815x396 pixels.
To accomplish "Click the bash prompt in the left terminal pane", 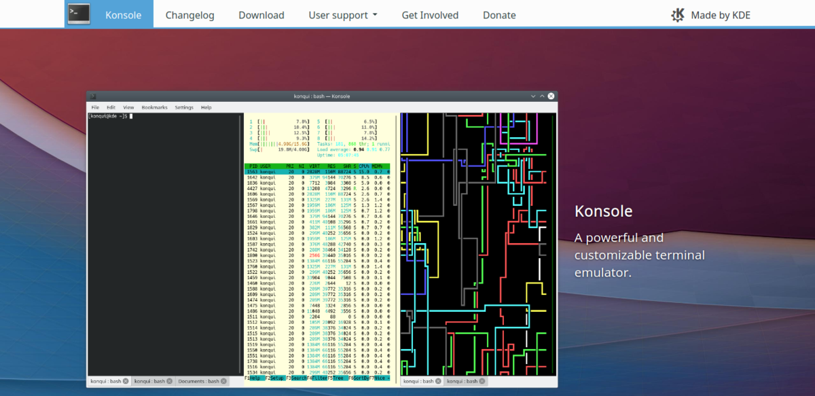I will (x=109, y=117).
